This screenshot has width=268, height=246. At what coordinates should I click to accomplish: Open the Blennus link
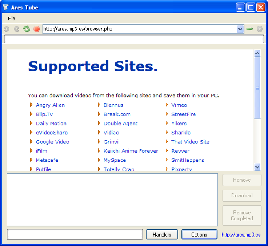point(114,105)
